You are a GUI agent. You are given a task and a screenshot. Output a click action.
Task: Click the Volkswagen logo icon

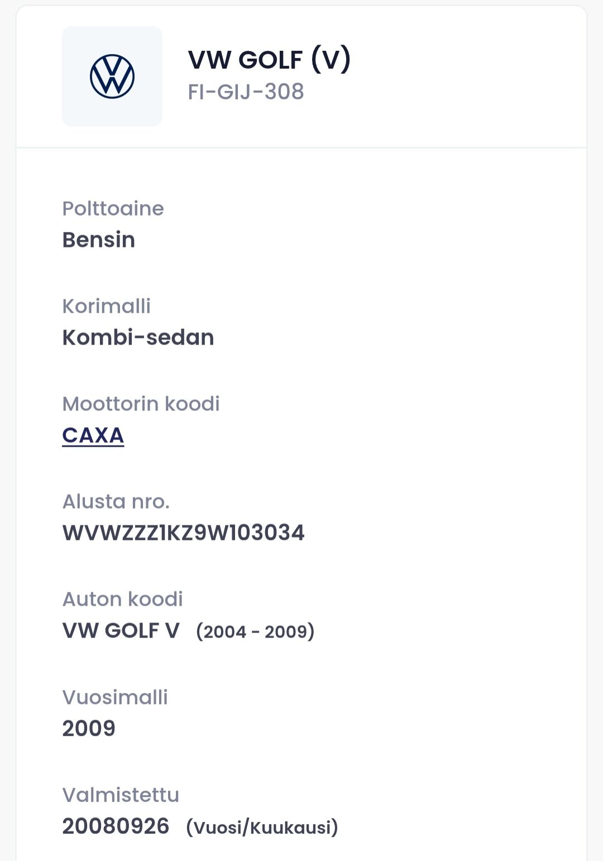(x=112, y=76)
